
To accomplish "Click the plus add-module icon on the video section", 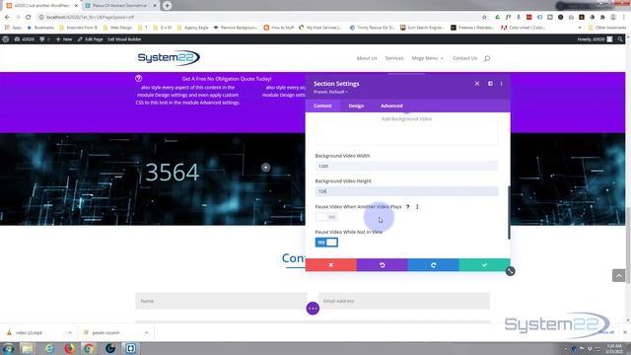I will pos(265,167).
